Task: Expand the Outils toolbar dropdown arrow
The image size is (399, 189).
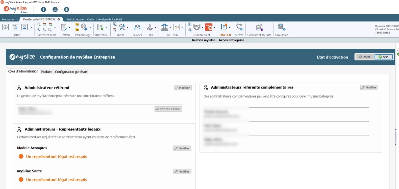Action: [128, 28]
